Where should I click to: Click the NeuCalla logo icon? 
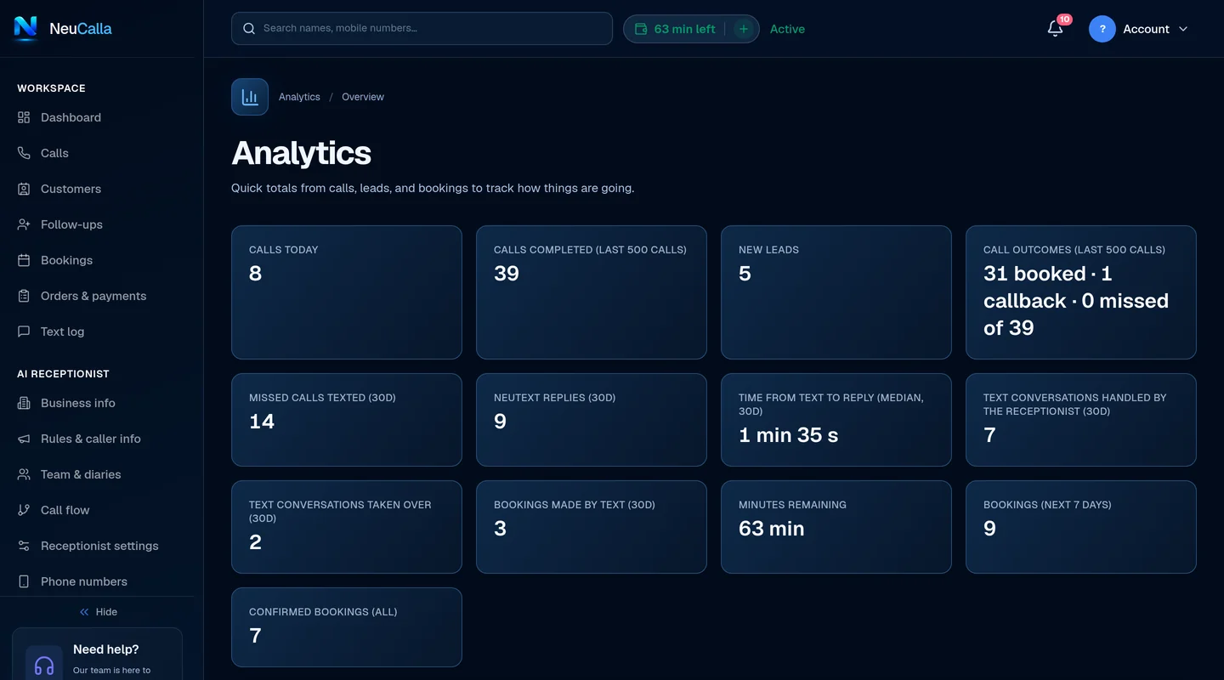pyautogui.click(x=26, y=28)
